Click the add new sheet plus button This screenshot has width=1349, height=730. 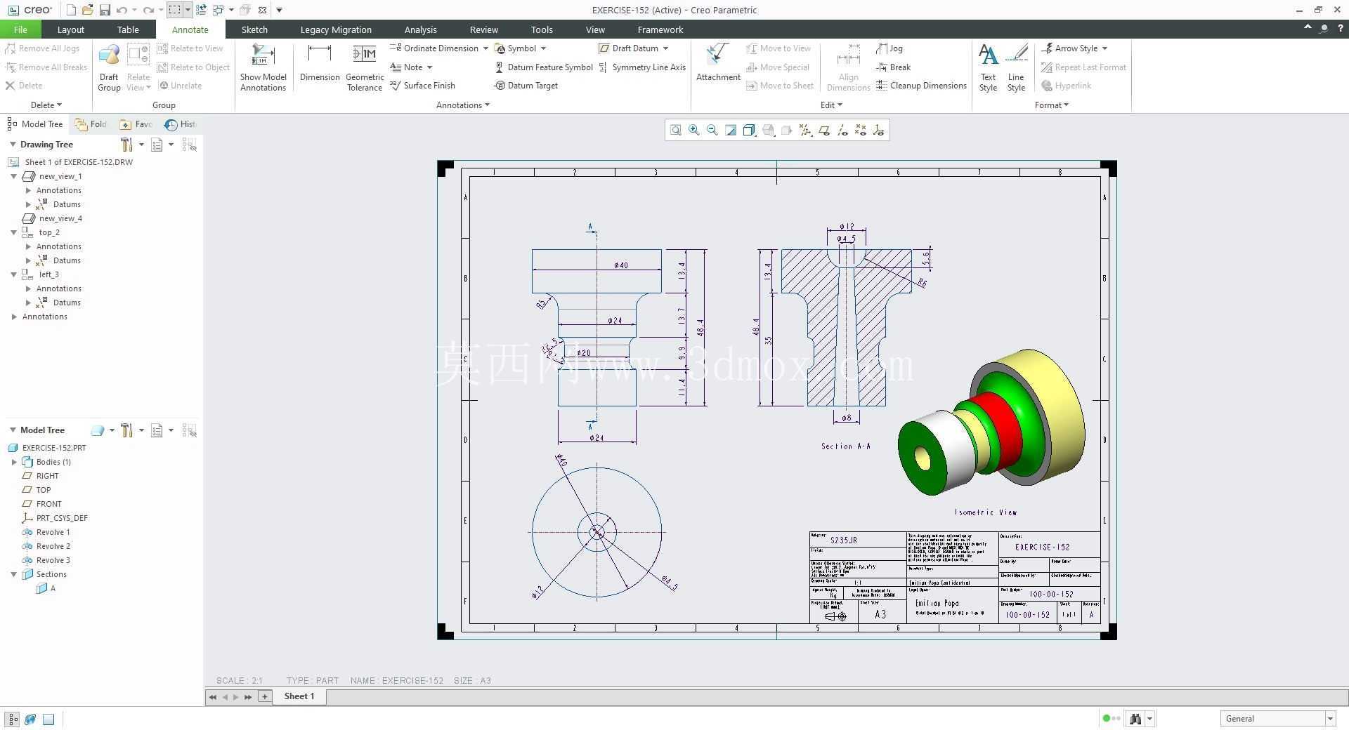pyautogui.click(x=264, y=696)
